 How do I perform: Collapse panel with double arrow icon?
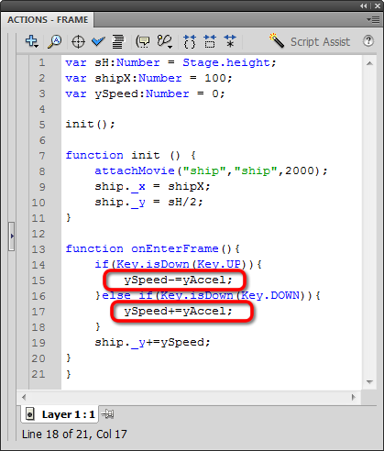point(363,5)
